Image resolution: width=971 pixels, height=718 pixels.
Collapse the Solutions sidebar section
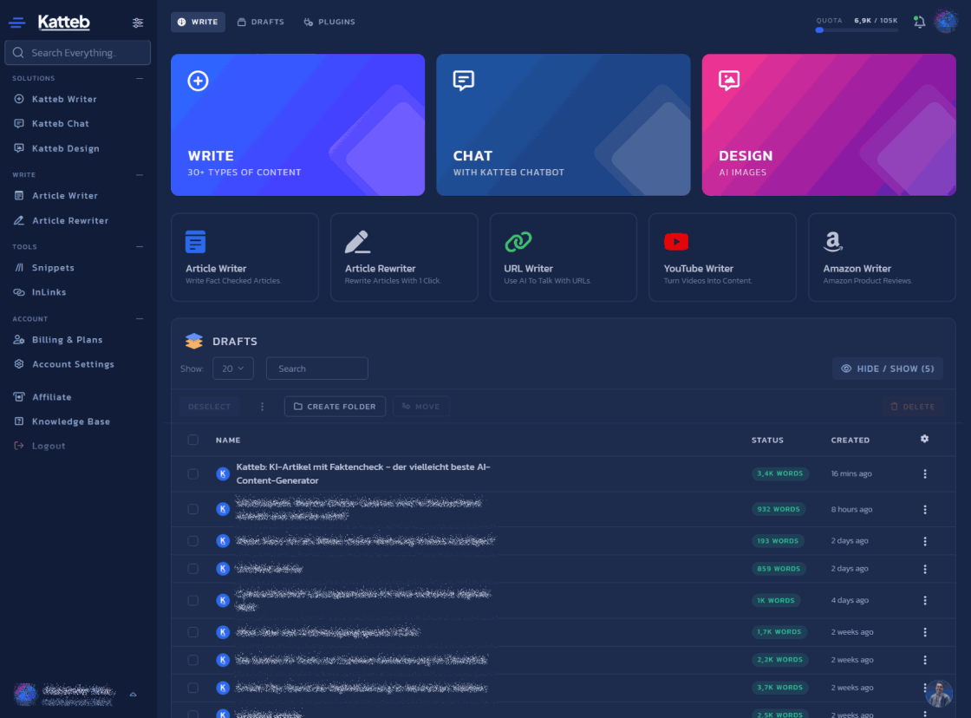140,78
